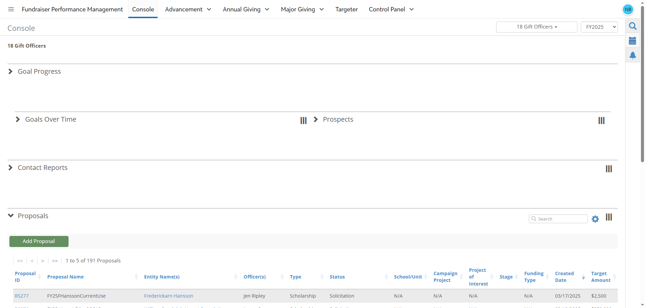Open the Advancement menu

[x=188, y=9]
